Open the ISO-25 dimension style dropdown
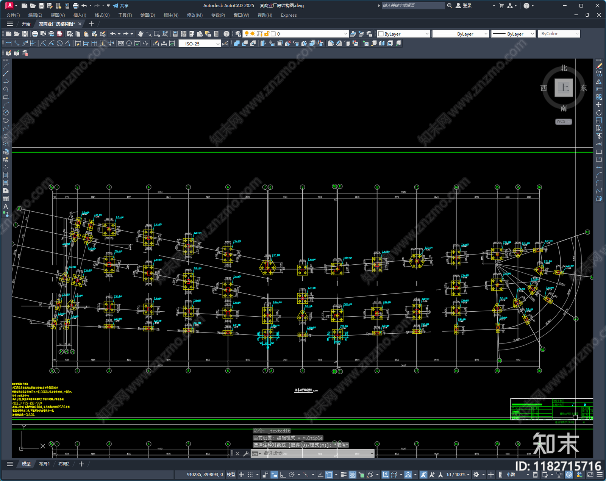The image size is (606, 481). click(200, 44)
